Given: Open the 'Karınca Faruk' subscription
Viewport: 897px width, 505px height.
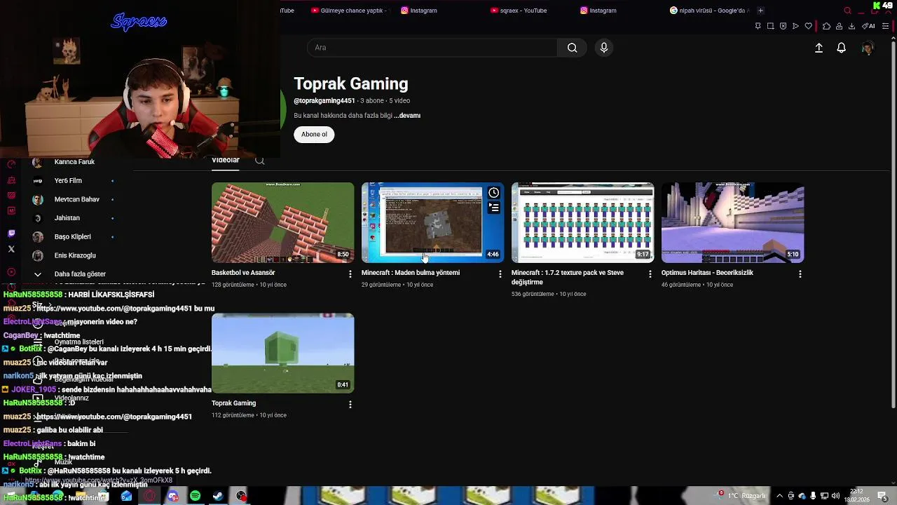Looking at the screenshot, I should [74, 162].
